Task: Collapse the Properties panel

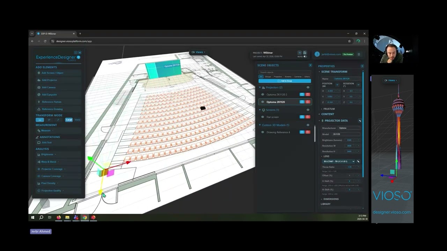Action: pos(362,66)
